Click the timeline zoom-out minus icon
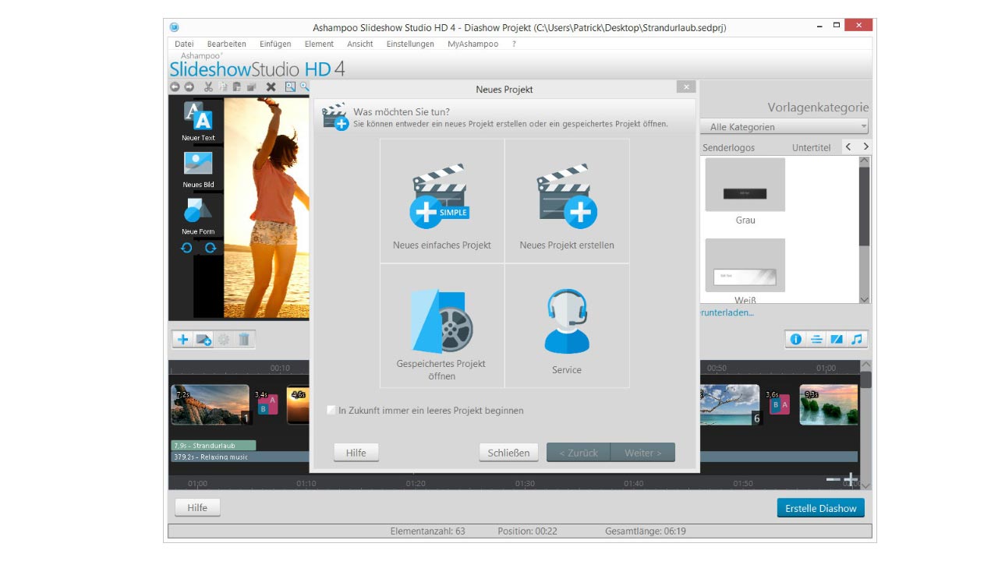This screenshot has width=998, height=561. (833, 479)
